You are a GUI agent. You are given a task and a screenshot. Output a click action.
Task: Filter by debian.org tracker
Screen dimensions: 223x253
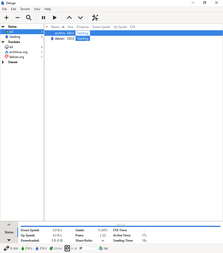(22, 57)
